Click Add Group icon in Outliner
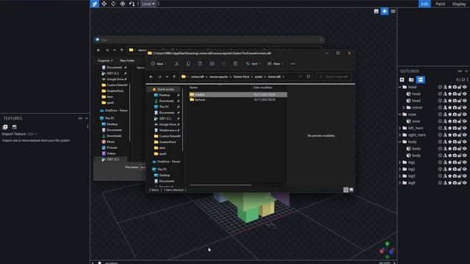This screenshot has width=470, height=264. coord(411,80)
